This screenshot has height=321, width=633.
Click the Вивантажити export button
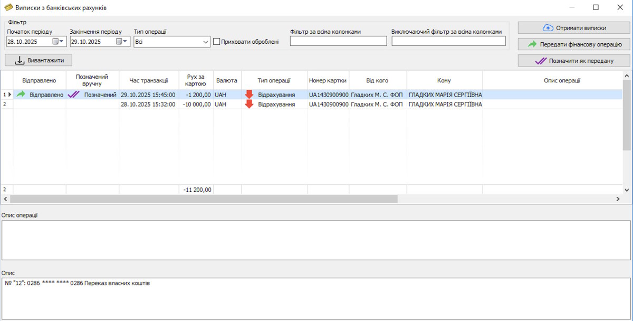(x=39, y=60)
